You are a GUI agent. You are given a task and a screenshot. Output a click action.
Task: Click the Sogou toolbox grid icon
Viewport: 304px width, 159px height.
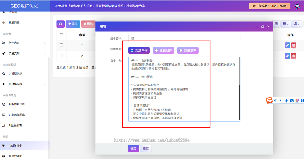[302, 101]
